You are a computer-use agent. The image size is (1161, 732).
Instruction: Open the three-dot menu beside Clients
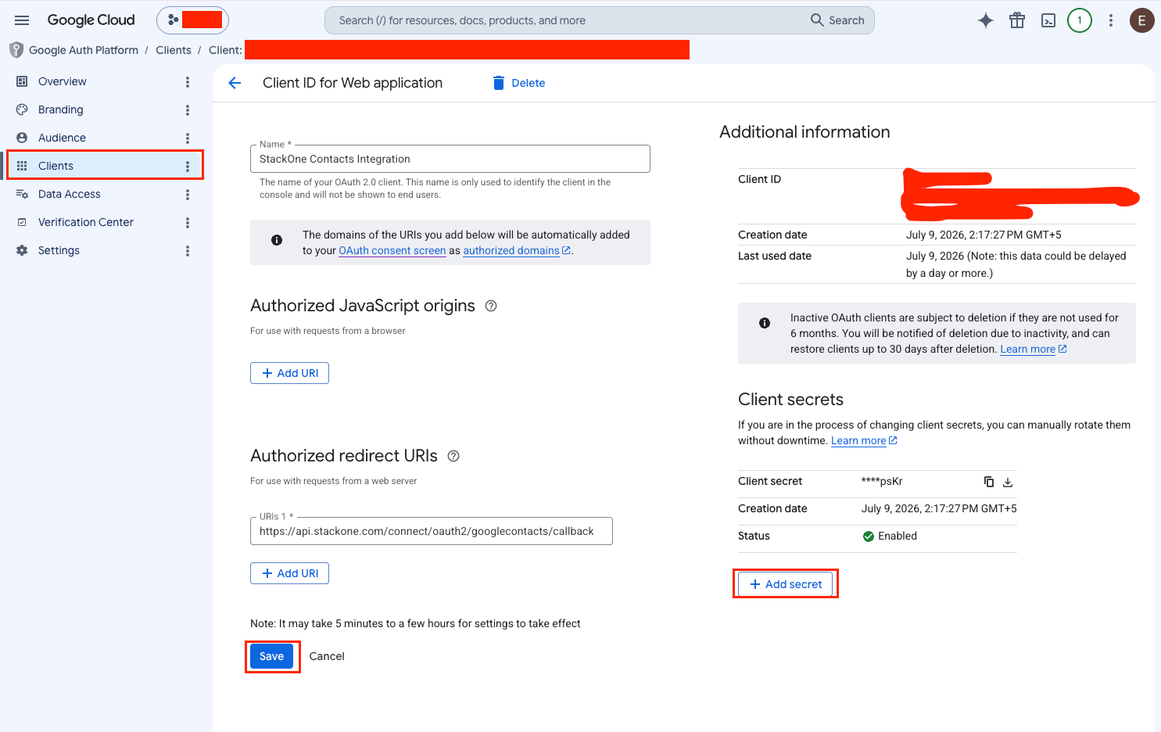click(x=188, y=167)
